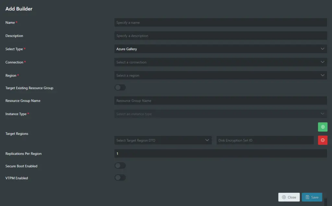Open the Connection dropdown
332x206 pixels.
[220, 62]
